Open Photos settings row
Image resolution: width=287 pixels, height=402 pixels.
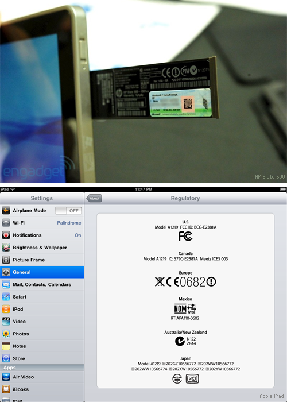(42, 334)
